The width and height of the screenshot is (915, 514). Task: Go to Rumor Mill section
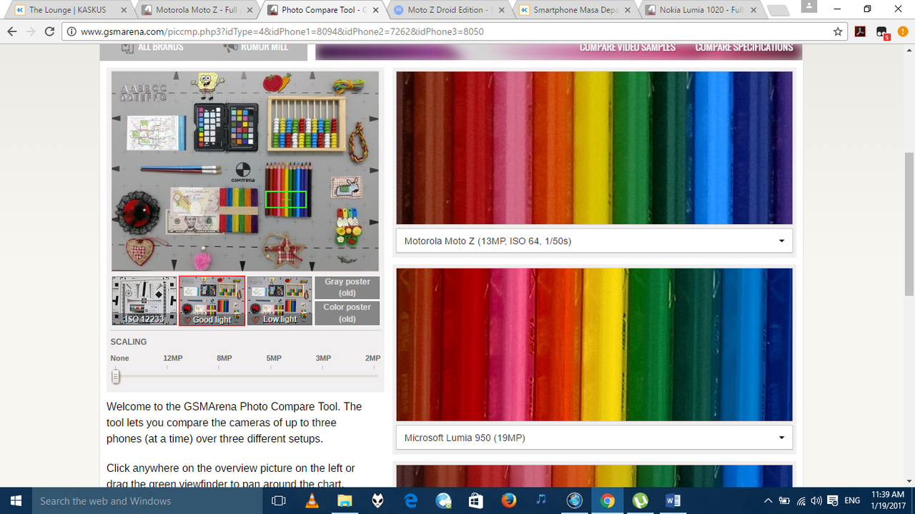pyautogui.click(x=257, y=47)
